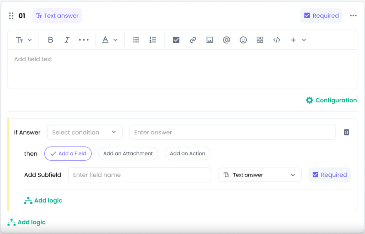Expand the subfield Text answer type dropdown

tap(259, 175)
